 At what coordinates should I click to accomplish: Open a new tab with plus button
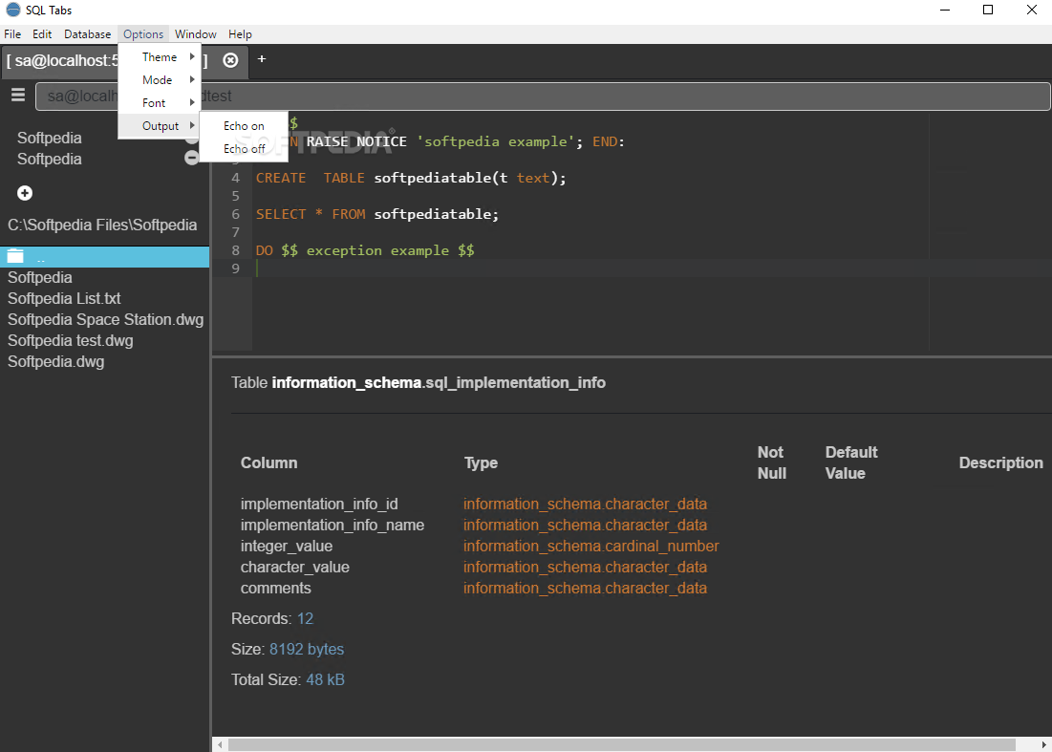click(x=262, y=59)
